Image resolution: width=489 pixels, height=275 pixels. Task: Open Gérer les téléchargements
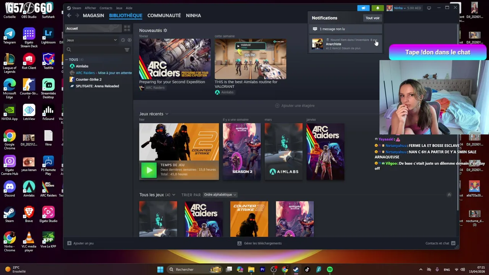tap(259, 243)
